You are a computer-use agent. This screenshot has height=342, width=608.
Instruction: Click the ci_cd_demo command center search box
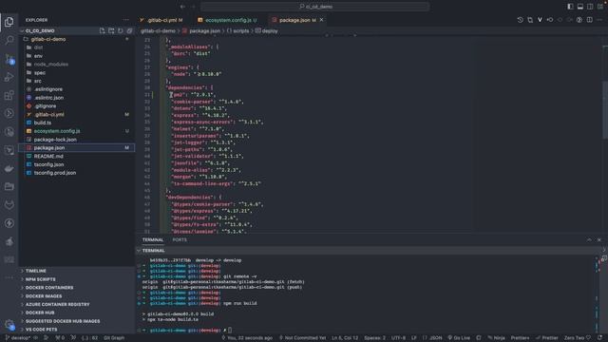tap(315, 7)
